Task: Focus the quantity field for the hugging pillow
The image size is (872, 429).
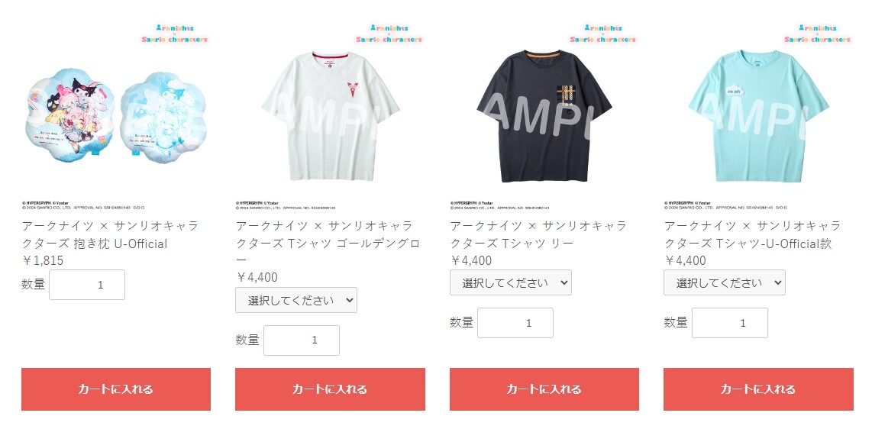Action: click(x=87, y=285)
